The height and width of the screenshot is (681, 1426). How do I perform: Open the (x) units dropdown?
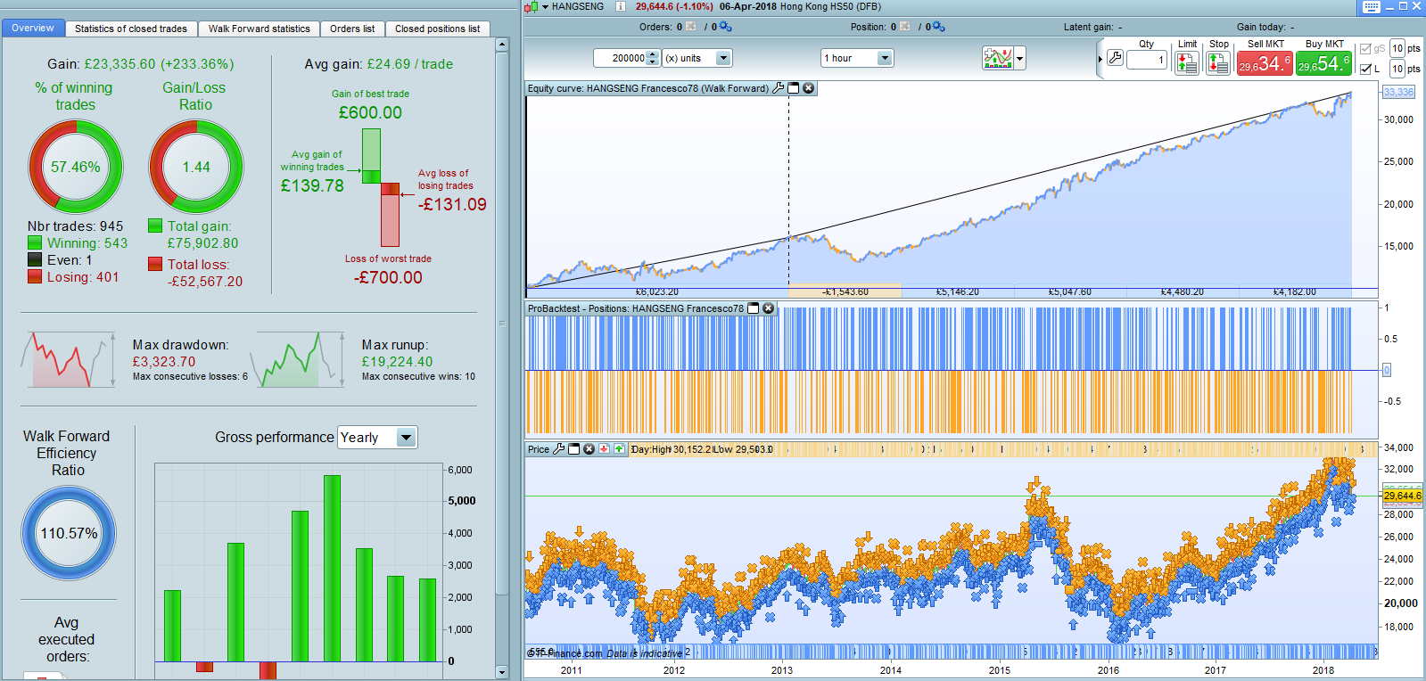pyautogui.click(x=723, y=58)
